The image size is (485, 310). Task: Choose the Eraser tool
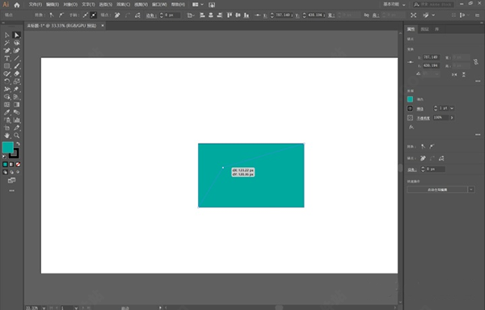point(17,73)
